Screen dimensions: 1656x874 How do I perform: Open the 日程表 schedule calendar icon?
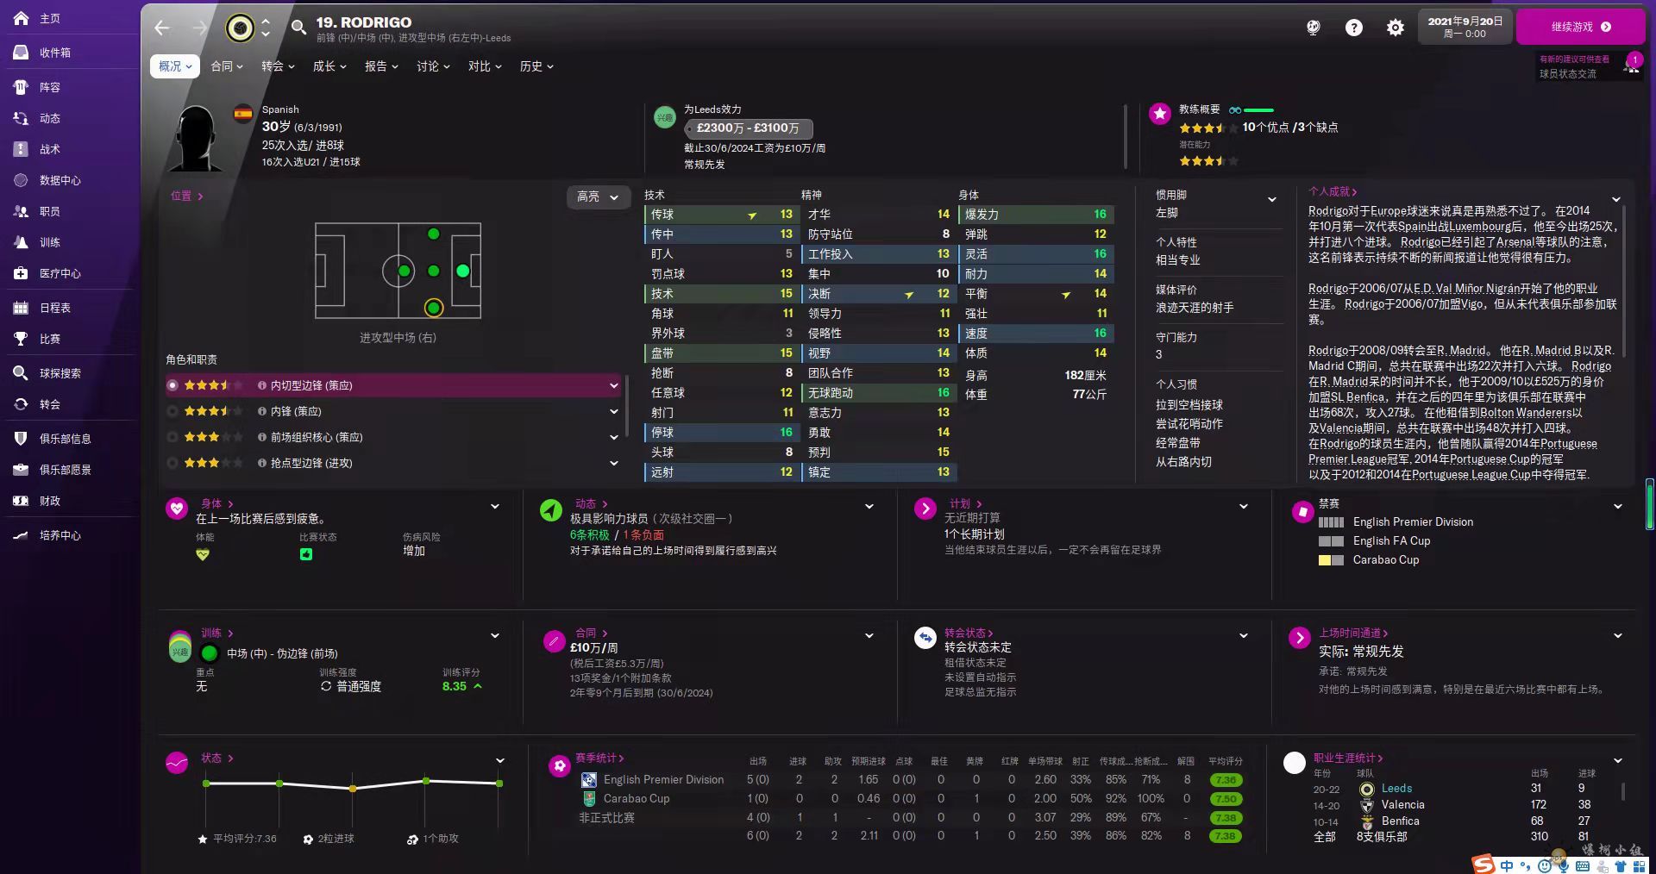click(x=22, y=308)
